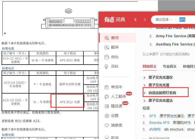Click the 标准电阻 heading above the first table

[x=8, y=48]
